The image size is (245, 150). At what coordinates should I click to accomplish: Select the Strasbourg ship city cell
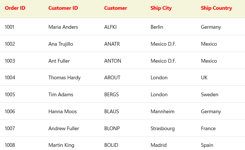coord(162,128)
